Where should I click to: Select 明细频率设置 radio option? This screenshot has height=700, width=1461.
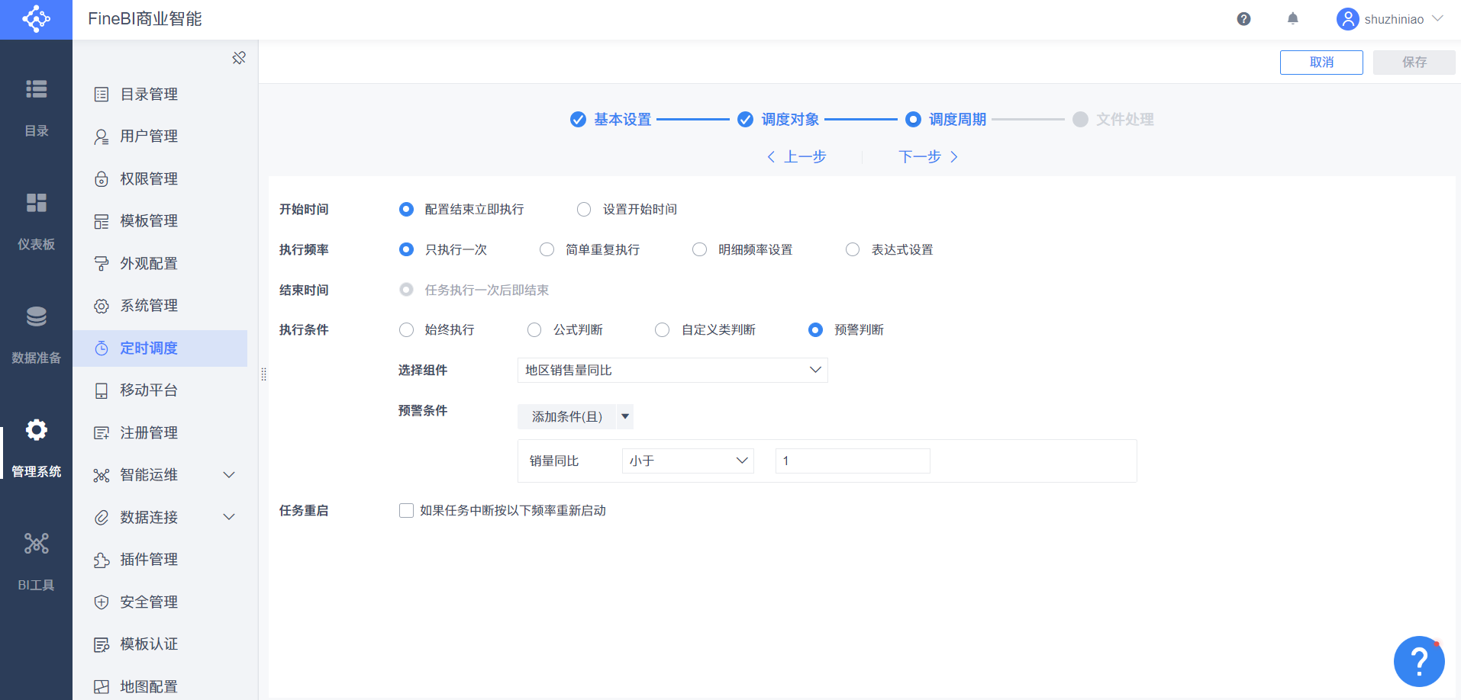(x=699, y=250)
